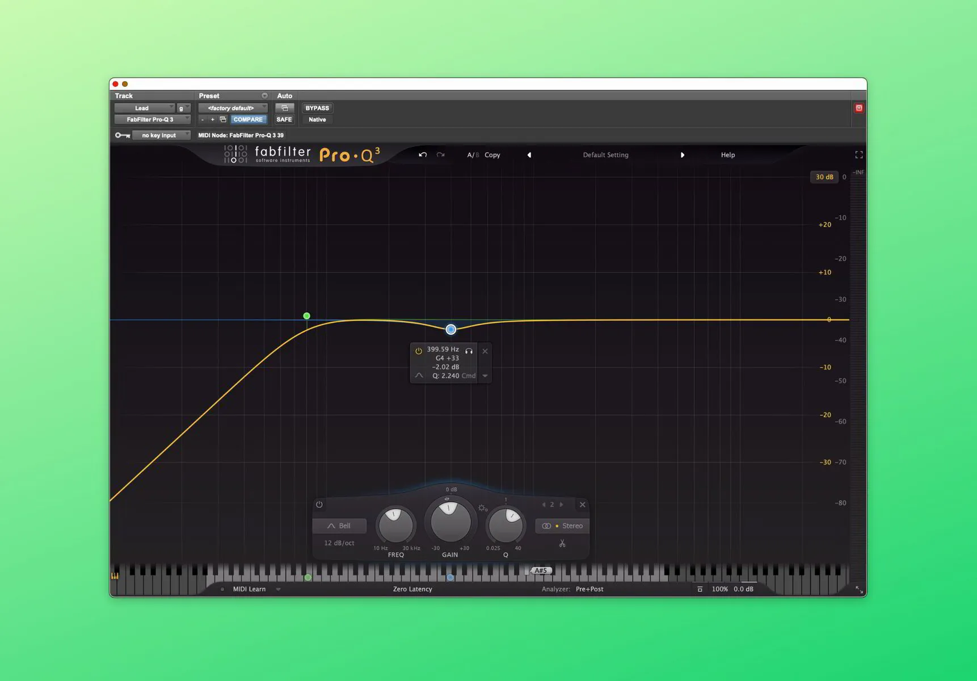This screenshot has height=681, width=977.
Task: Click the Auto automation enable icon
Action: click(x=285, y=108)
